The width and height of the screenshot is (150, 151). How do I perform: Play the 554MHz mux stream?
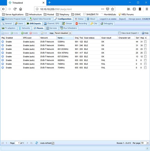[3, 45]
